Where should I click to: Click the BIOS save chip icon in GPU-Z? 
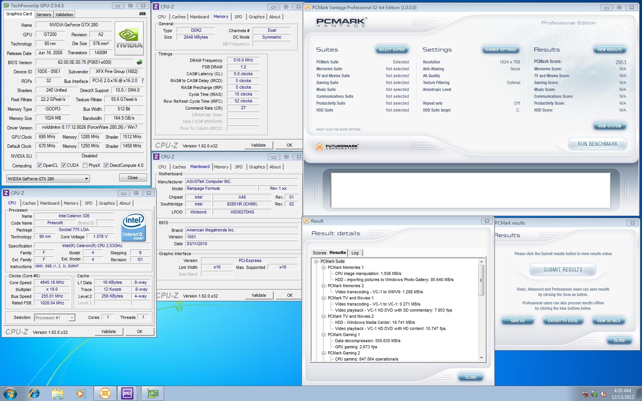139,62
